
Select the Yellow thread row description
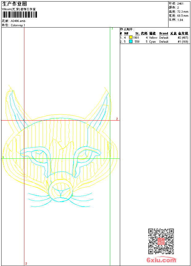coord(153,37)
